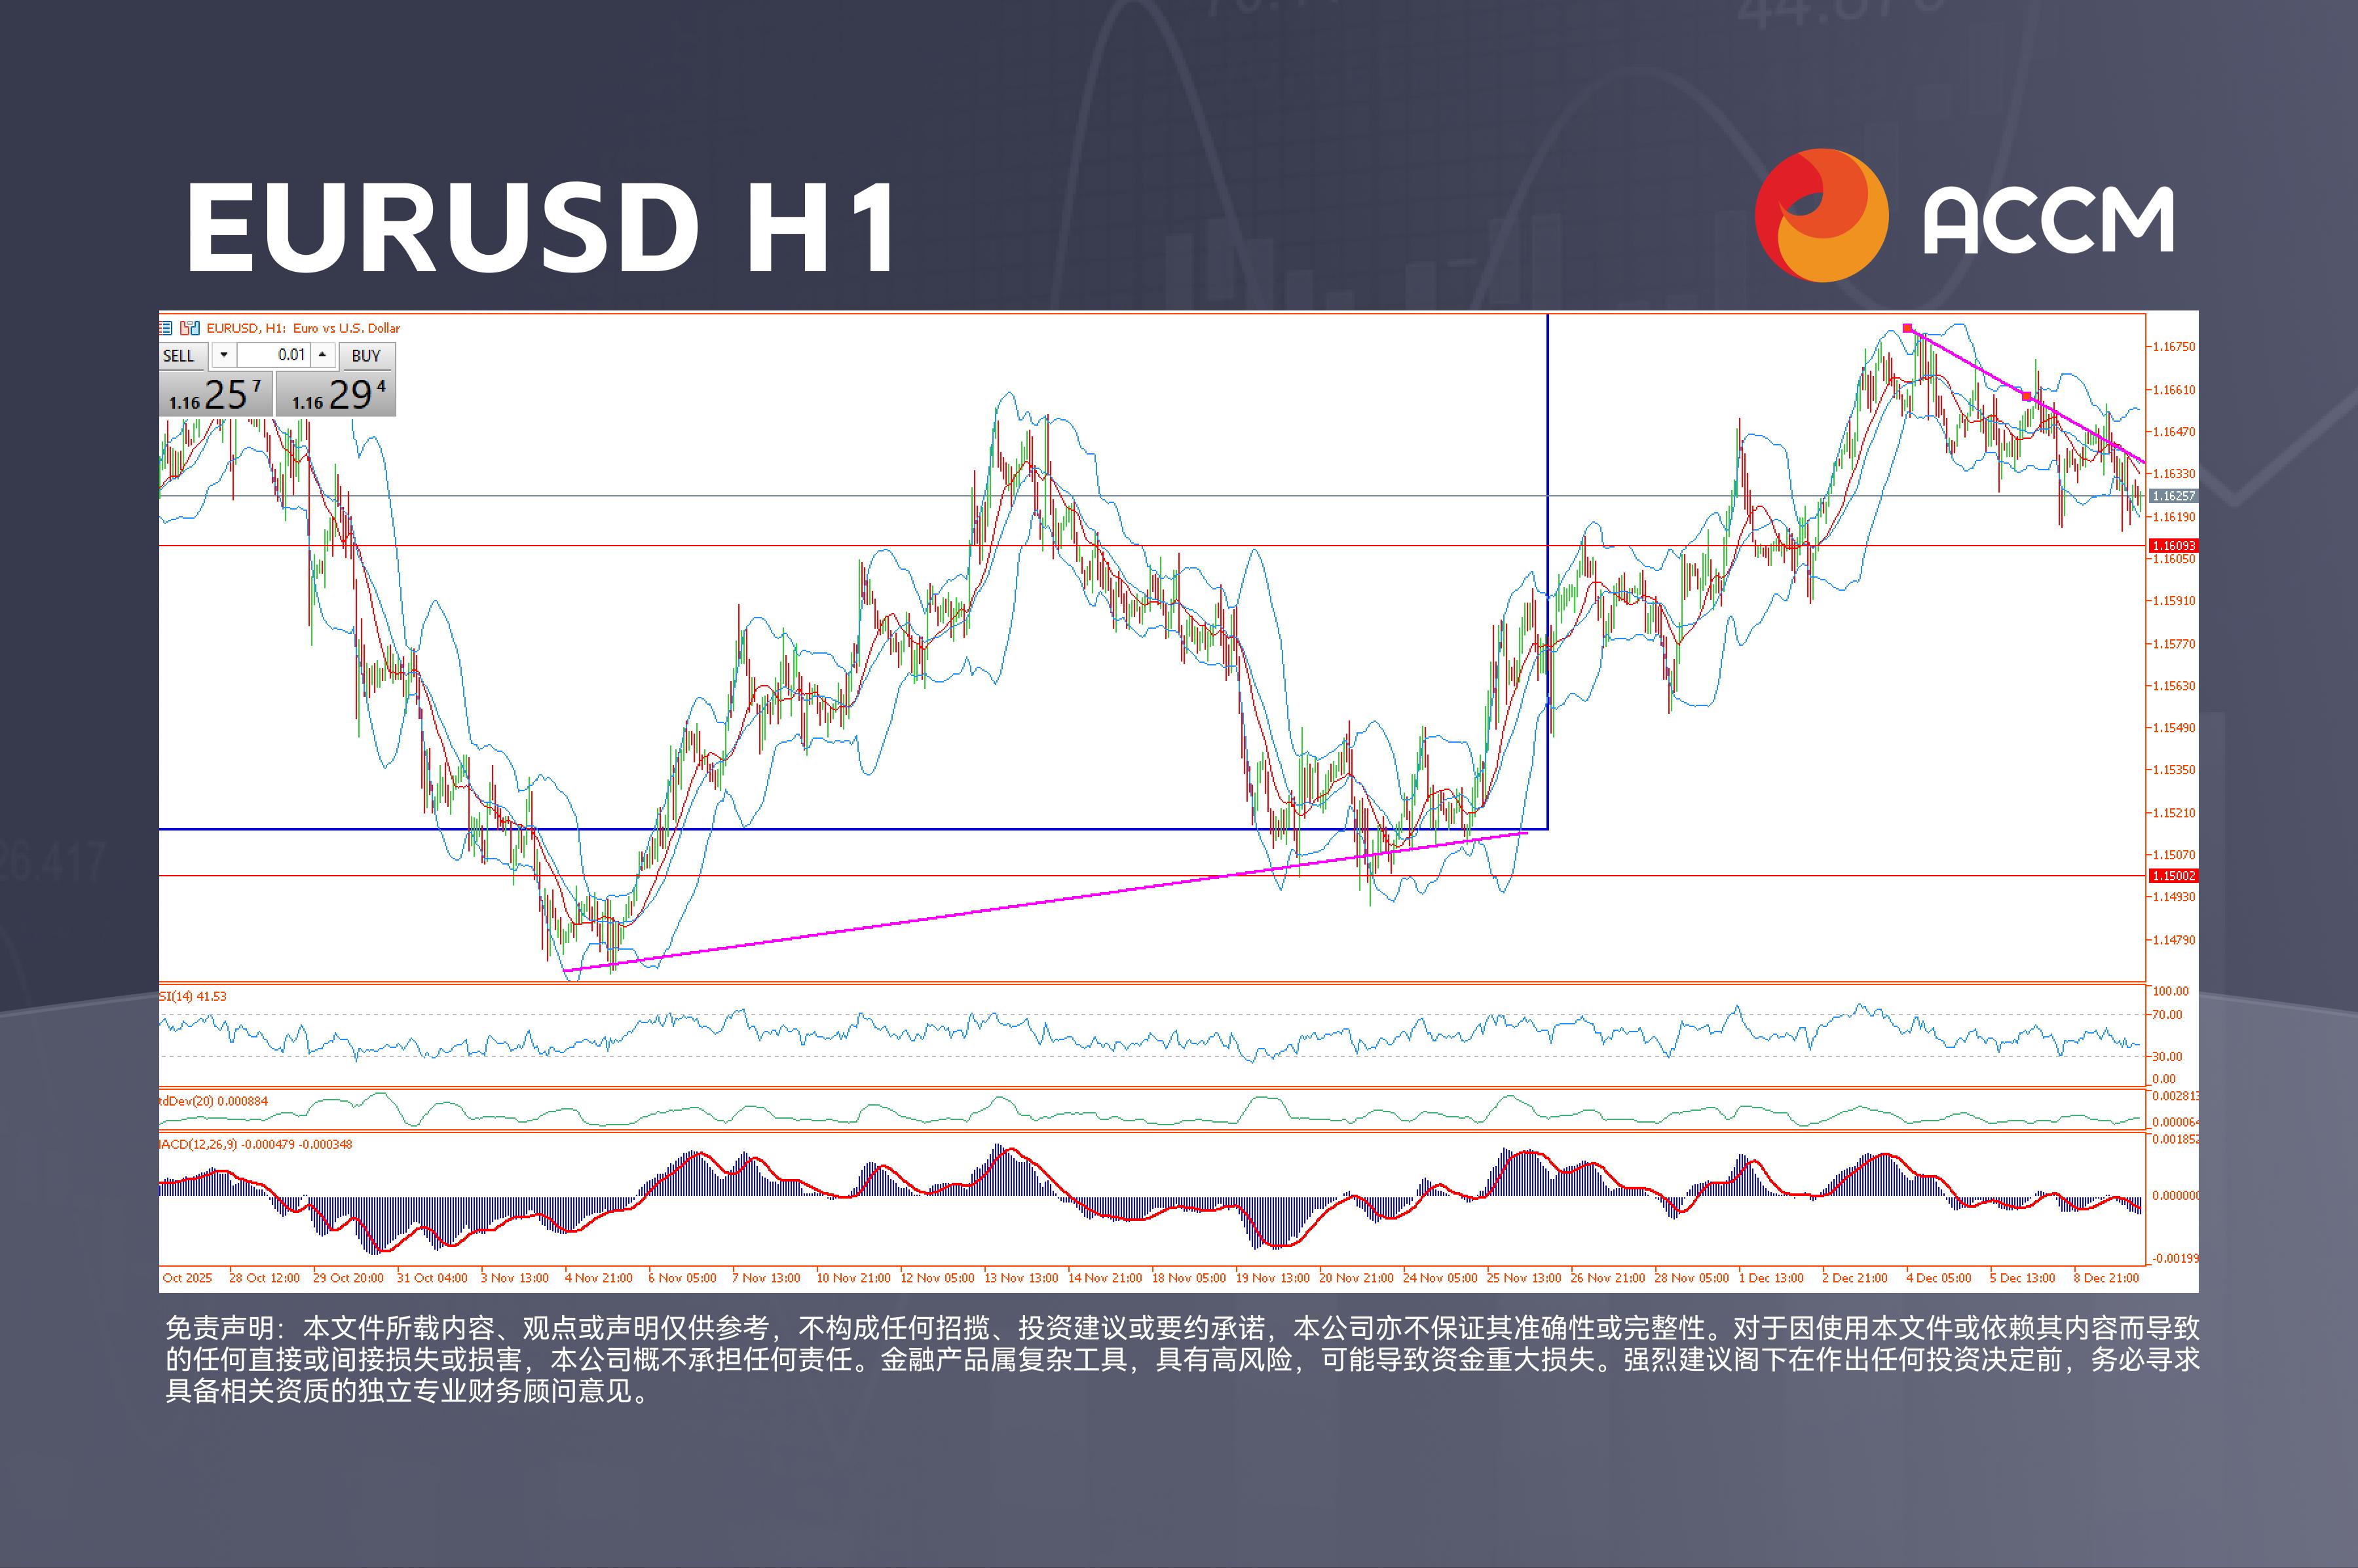The image size is (2358, 1568).
Task: Click the red 1.16093 price level label
Action: (x=2173, y=546)
